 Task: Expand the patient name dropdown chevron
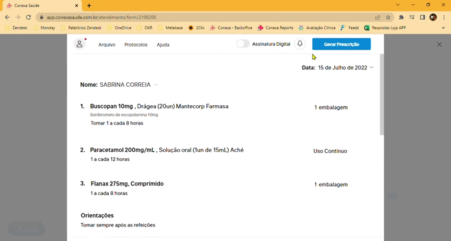tap(156, 85)
